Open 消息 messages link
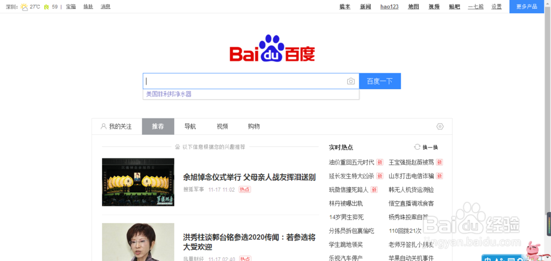 (105, 7)
